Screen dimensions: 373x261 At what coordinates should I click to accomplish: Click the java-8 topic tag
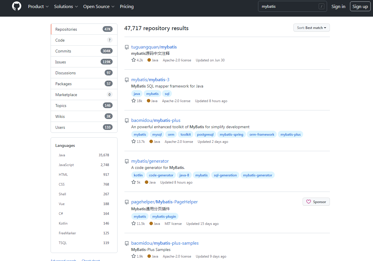(184, 175)
